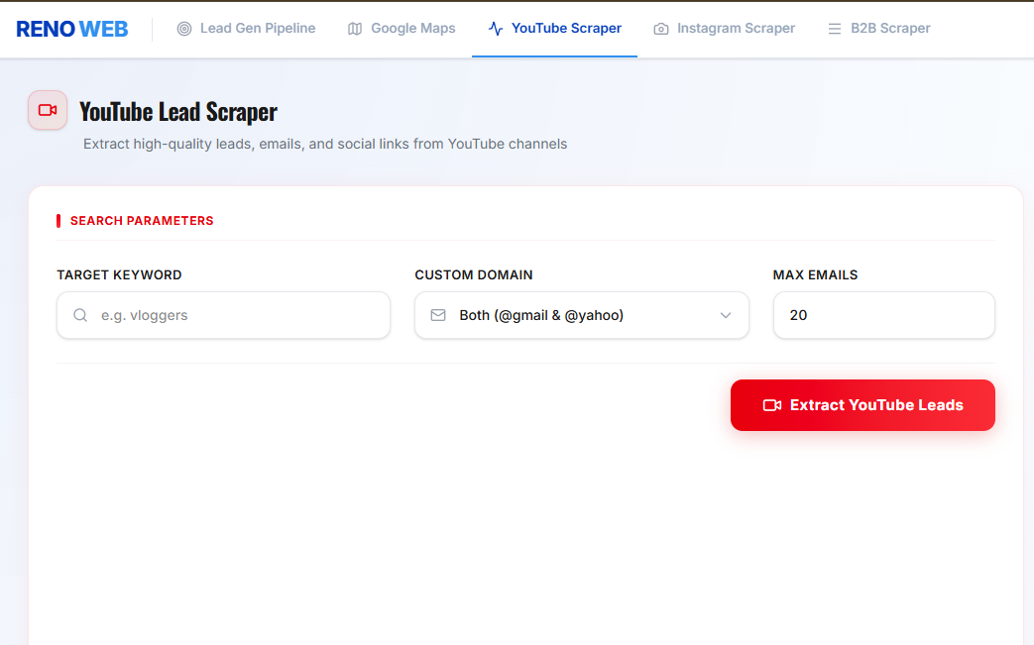Click the RENO WEB logo
Screen dimensions: 1034x645
coord(72,29)
